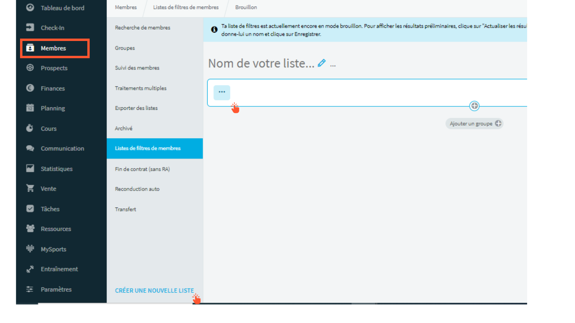Click Listes de filtres de membres breadcrumb
The width and height of the screenshot is (575, 323).
pos(186,7)
